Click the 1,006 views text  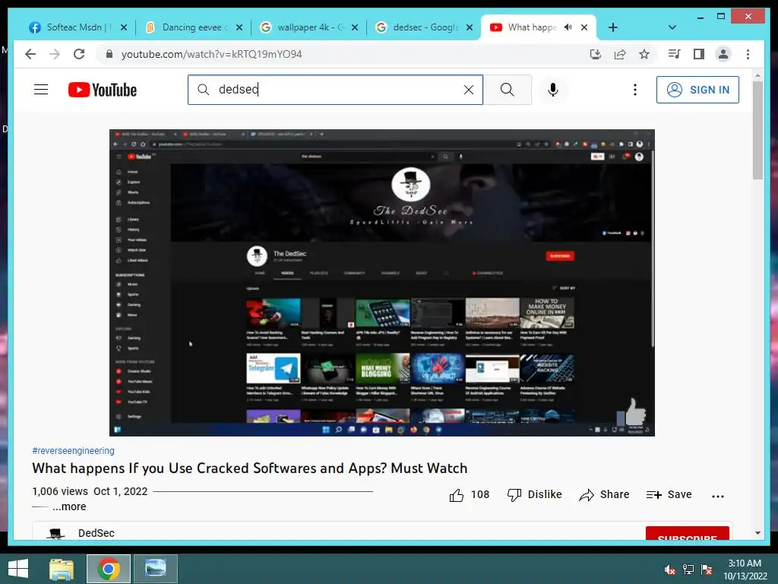60,491
